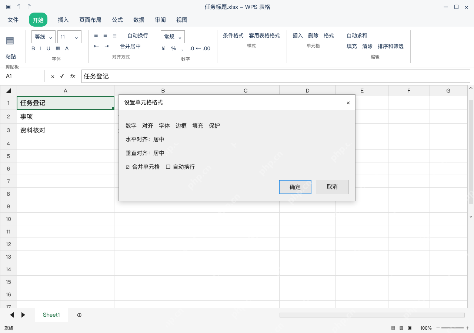The width and height of the screenshot is (474, 333).
Task: Click the .00 decrease decimal icon
Action: pos(207,48)
